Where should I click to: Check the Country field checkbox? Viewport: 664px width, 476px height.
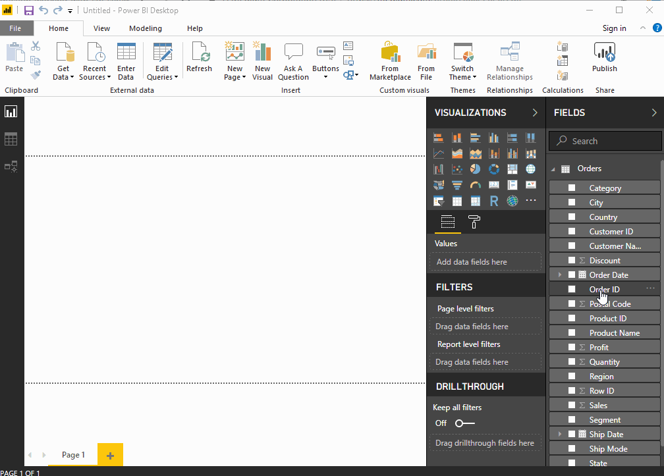[x=572, y=217]
